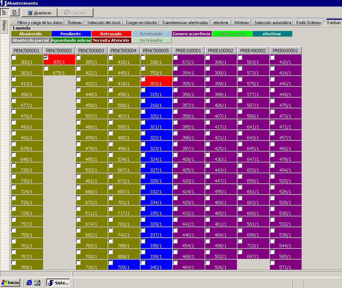Click the document page toolbar icon
Screen dimensions: 342x288
pos(15,13)
